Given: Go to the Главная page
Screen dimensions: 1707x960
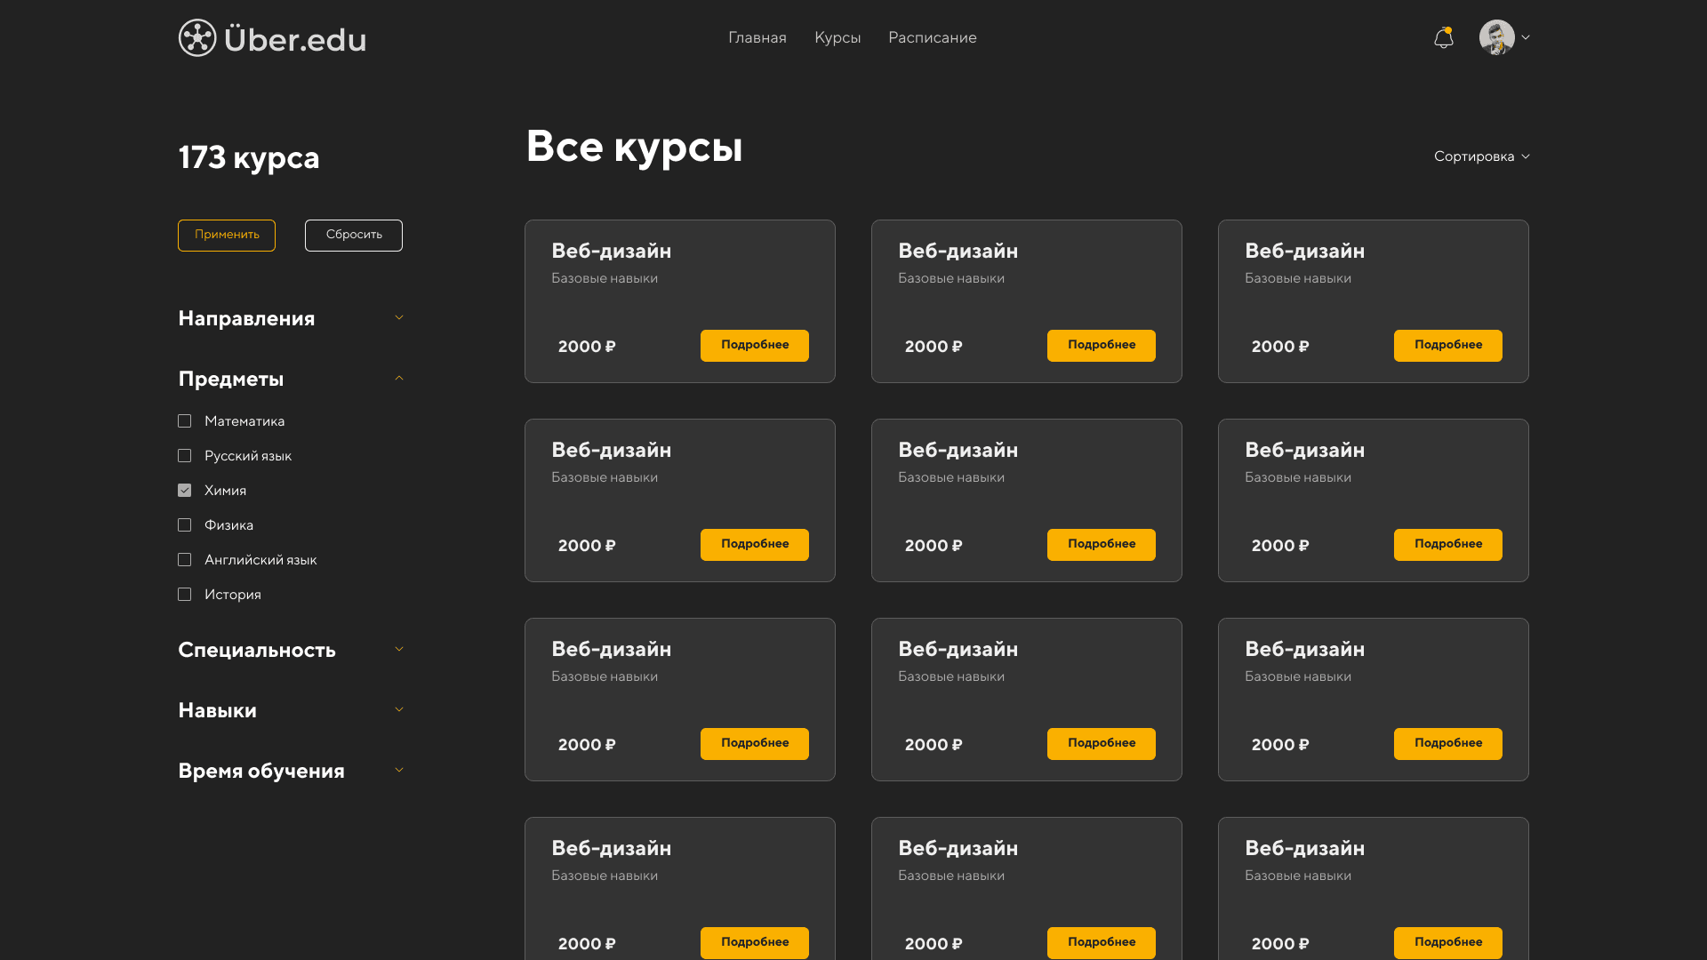Looking at the screenshot, I should (757, 37).
